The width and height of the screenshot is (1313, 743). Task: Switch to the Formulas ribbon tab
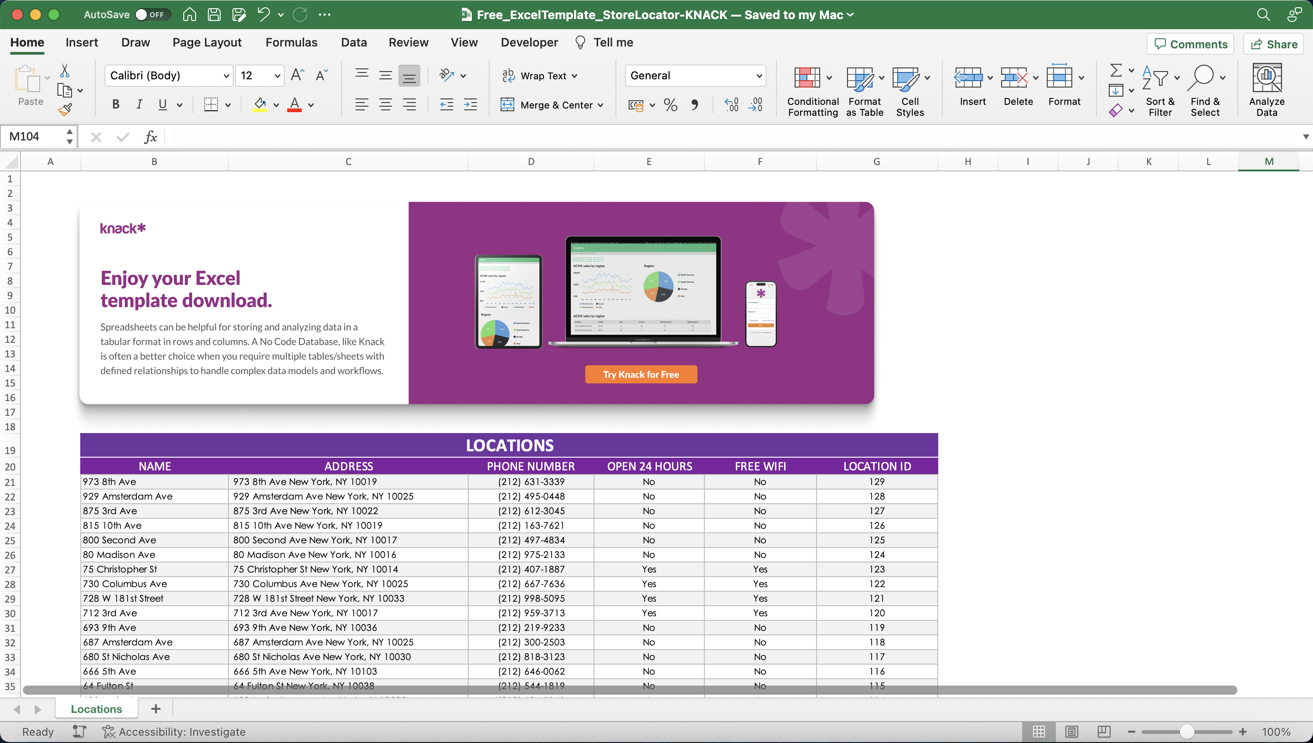click(x=291, y=42)
